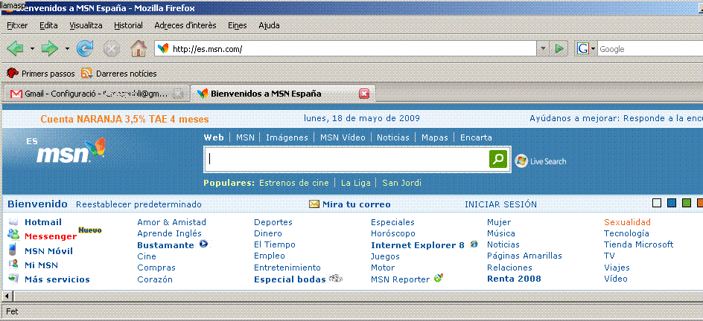The height and width of the screenshot is (321, 703).
Task: Open the Edita menu
Action: click(48, 25)
